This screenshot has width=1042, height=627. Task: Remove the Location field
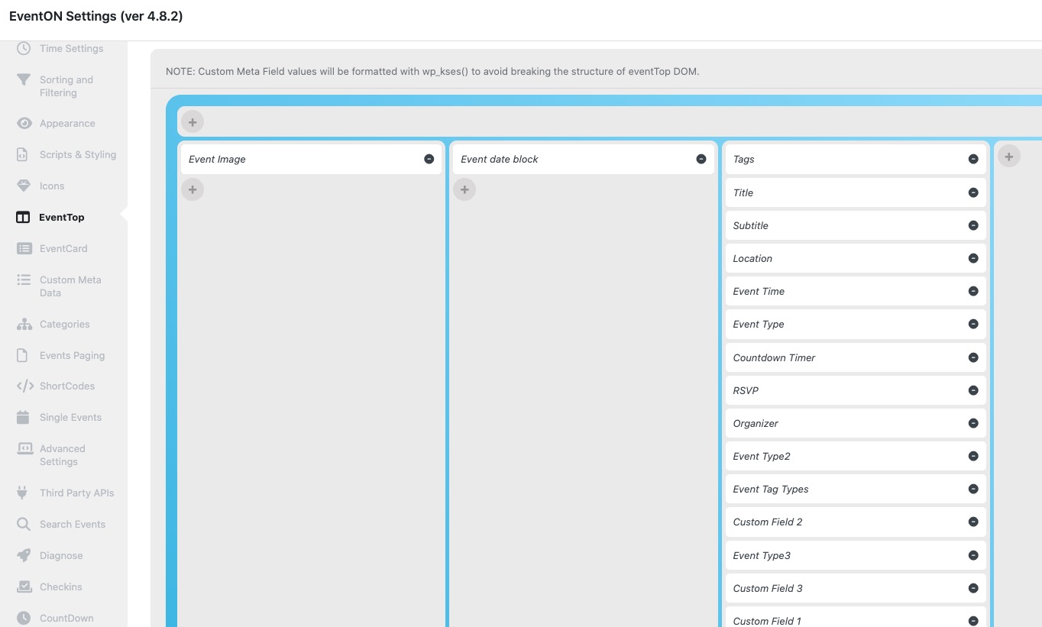[973, 258]
